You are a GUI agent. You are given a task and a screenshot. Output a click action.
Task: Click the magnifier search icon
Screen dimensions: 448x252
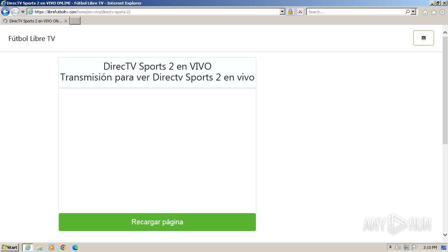point(407,12)
